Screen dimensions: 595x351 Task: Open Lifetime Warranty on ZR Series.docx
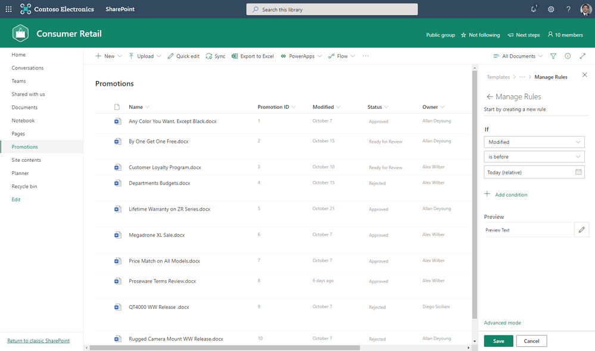click(x=169, y=209)
